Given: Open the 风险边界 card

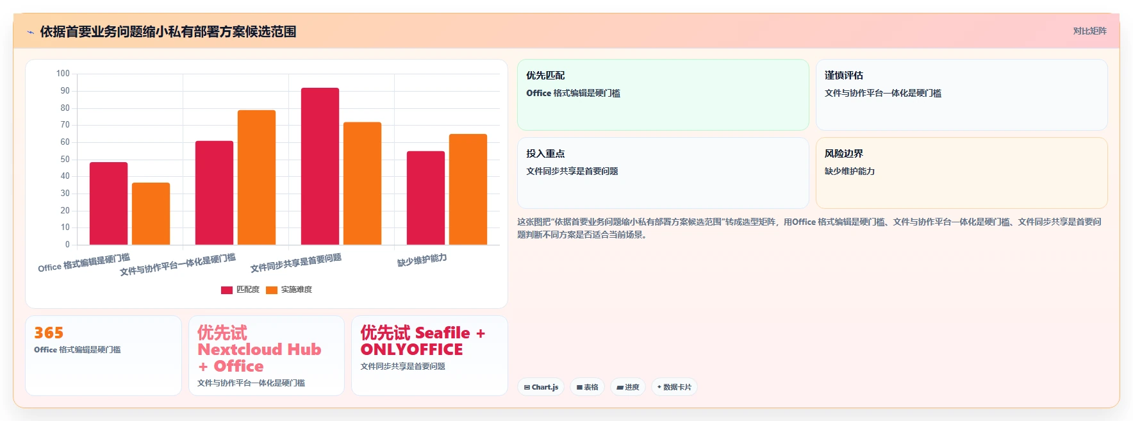Looking at the screenshot, I should pos(961,173).
